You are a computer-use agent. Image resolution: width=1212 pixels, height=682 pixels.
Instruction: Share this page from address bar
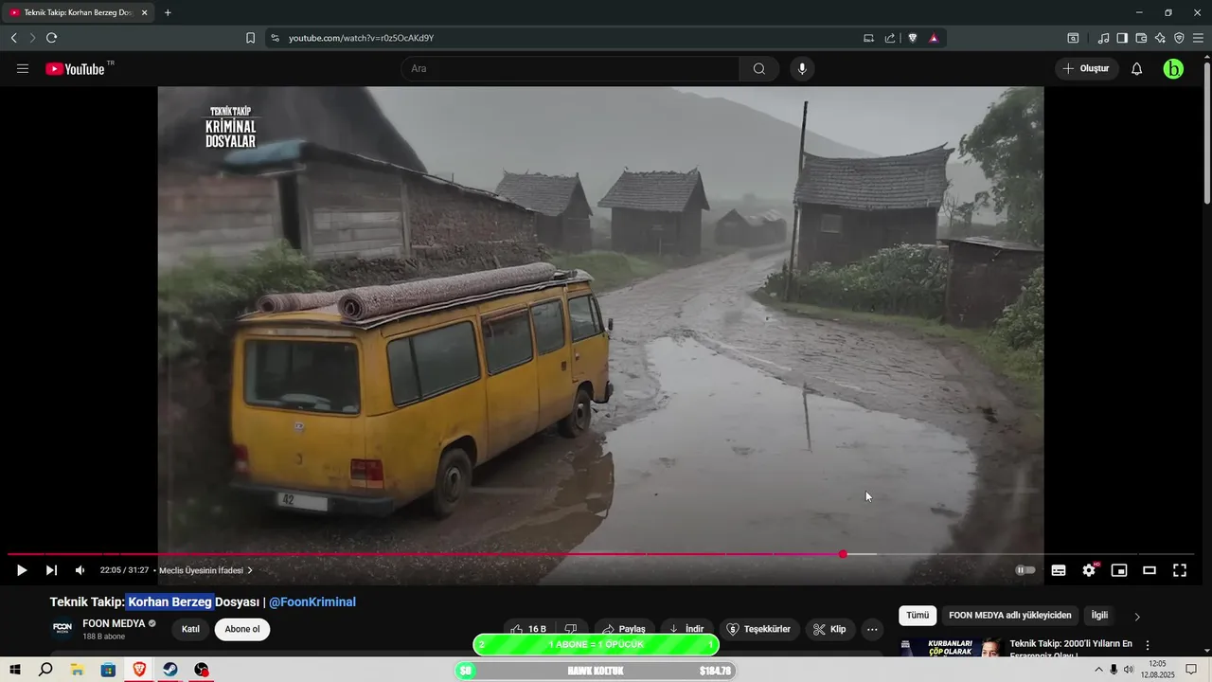[890, 38]
